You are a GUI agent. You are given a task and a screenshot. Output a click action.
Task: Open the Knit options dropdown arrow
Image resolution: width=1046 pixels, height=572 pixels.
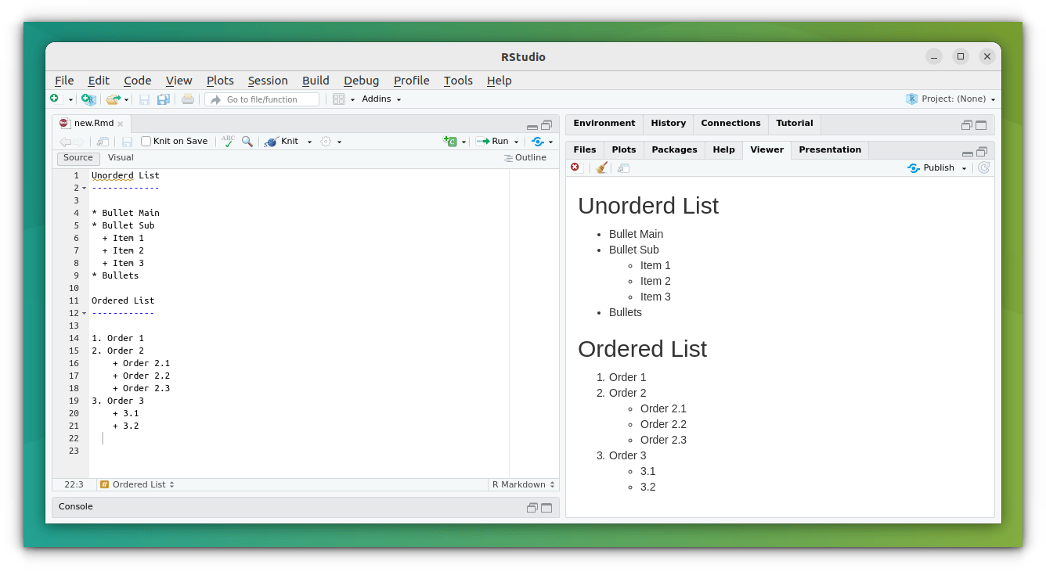[x=309, y=142]
